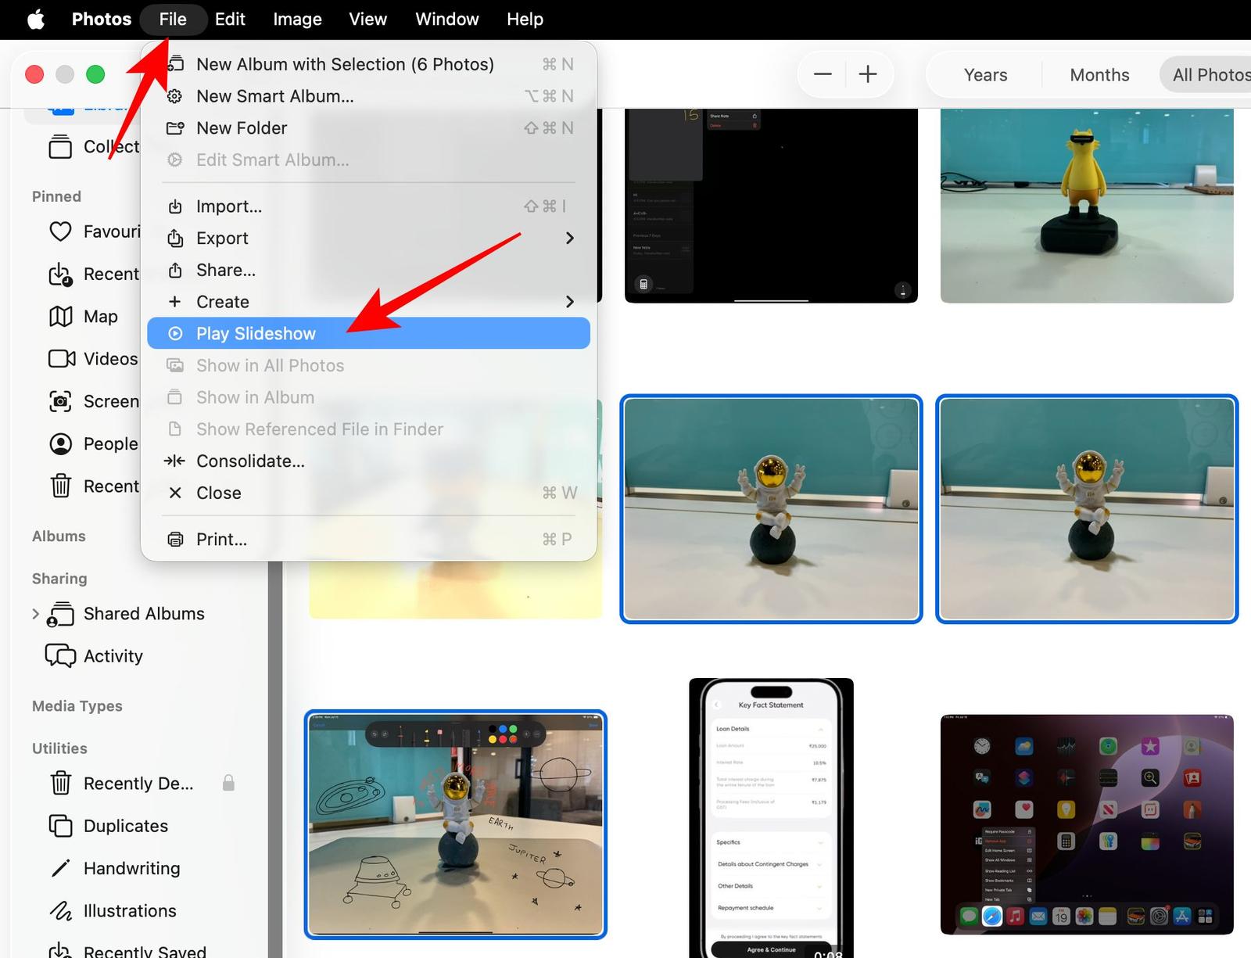
Task: Click the lock icon beside Recently Deleted
Action: [x=228, y=783]
